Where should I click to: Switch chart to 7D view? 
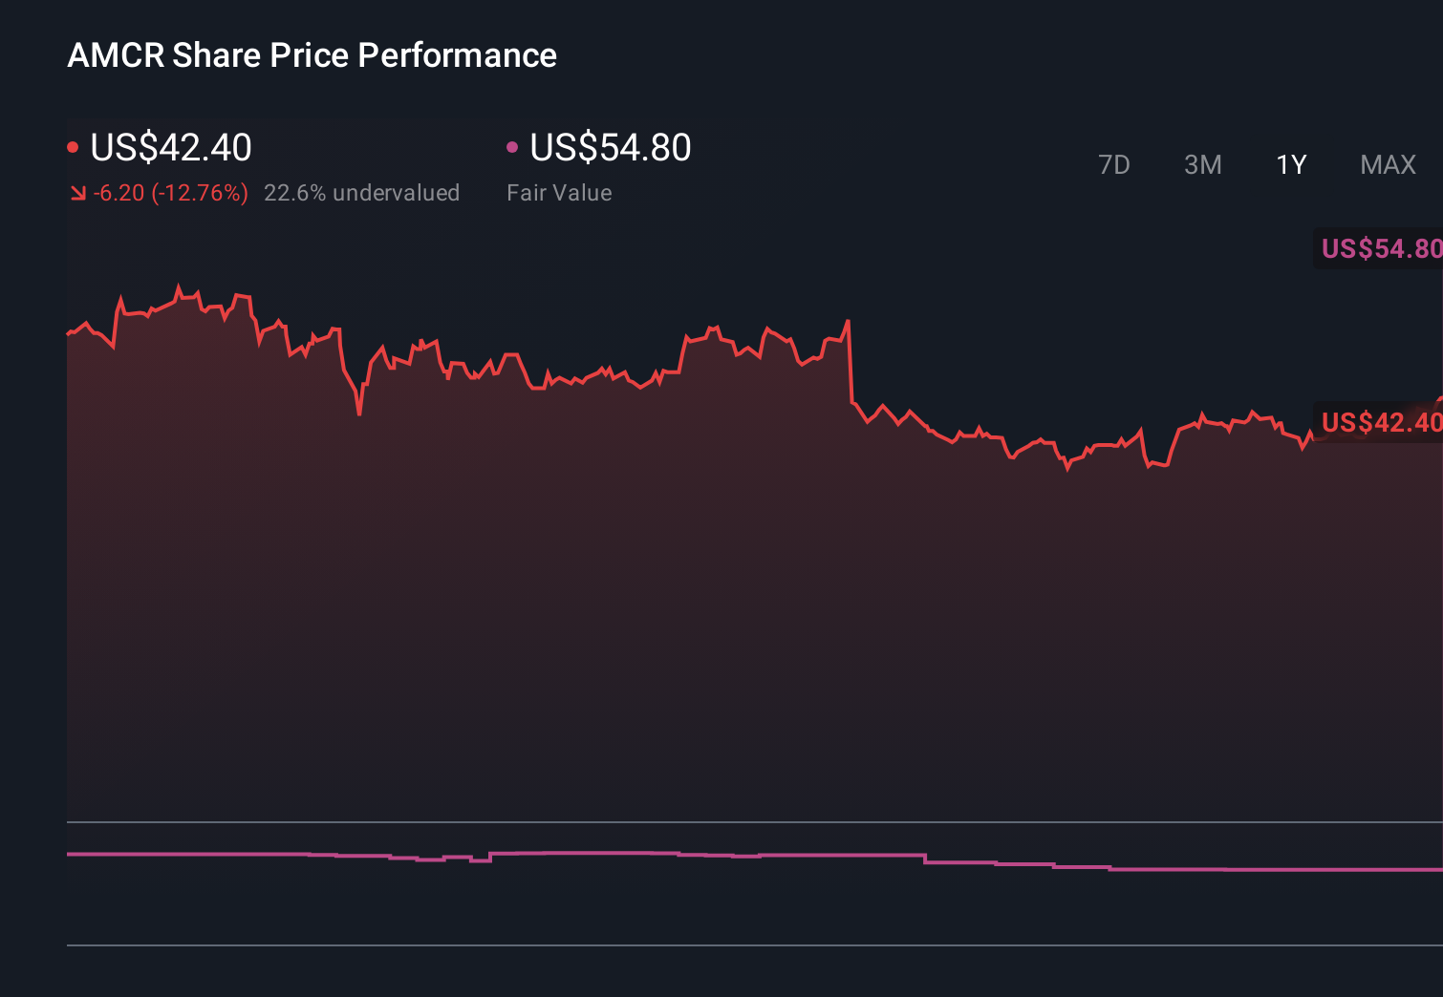click(1114, 164)
